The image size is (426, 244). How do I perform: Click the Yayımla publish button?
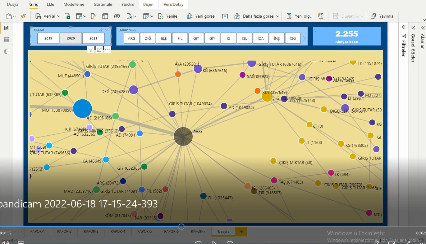point(382,16)
